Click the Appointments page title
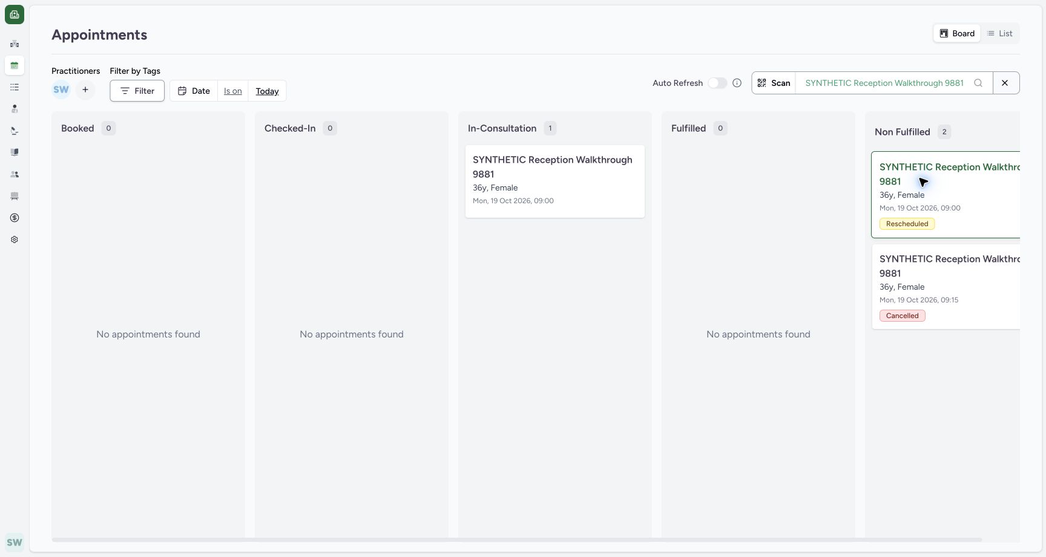The width and height of the screenshot is (1046, 557). point(99,34)
